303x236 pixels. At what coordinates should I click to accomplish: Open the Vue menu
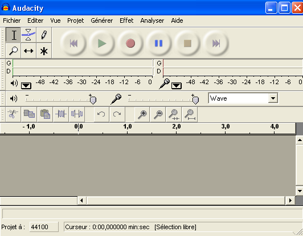(55, 20)
